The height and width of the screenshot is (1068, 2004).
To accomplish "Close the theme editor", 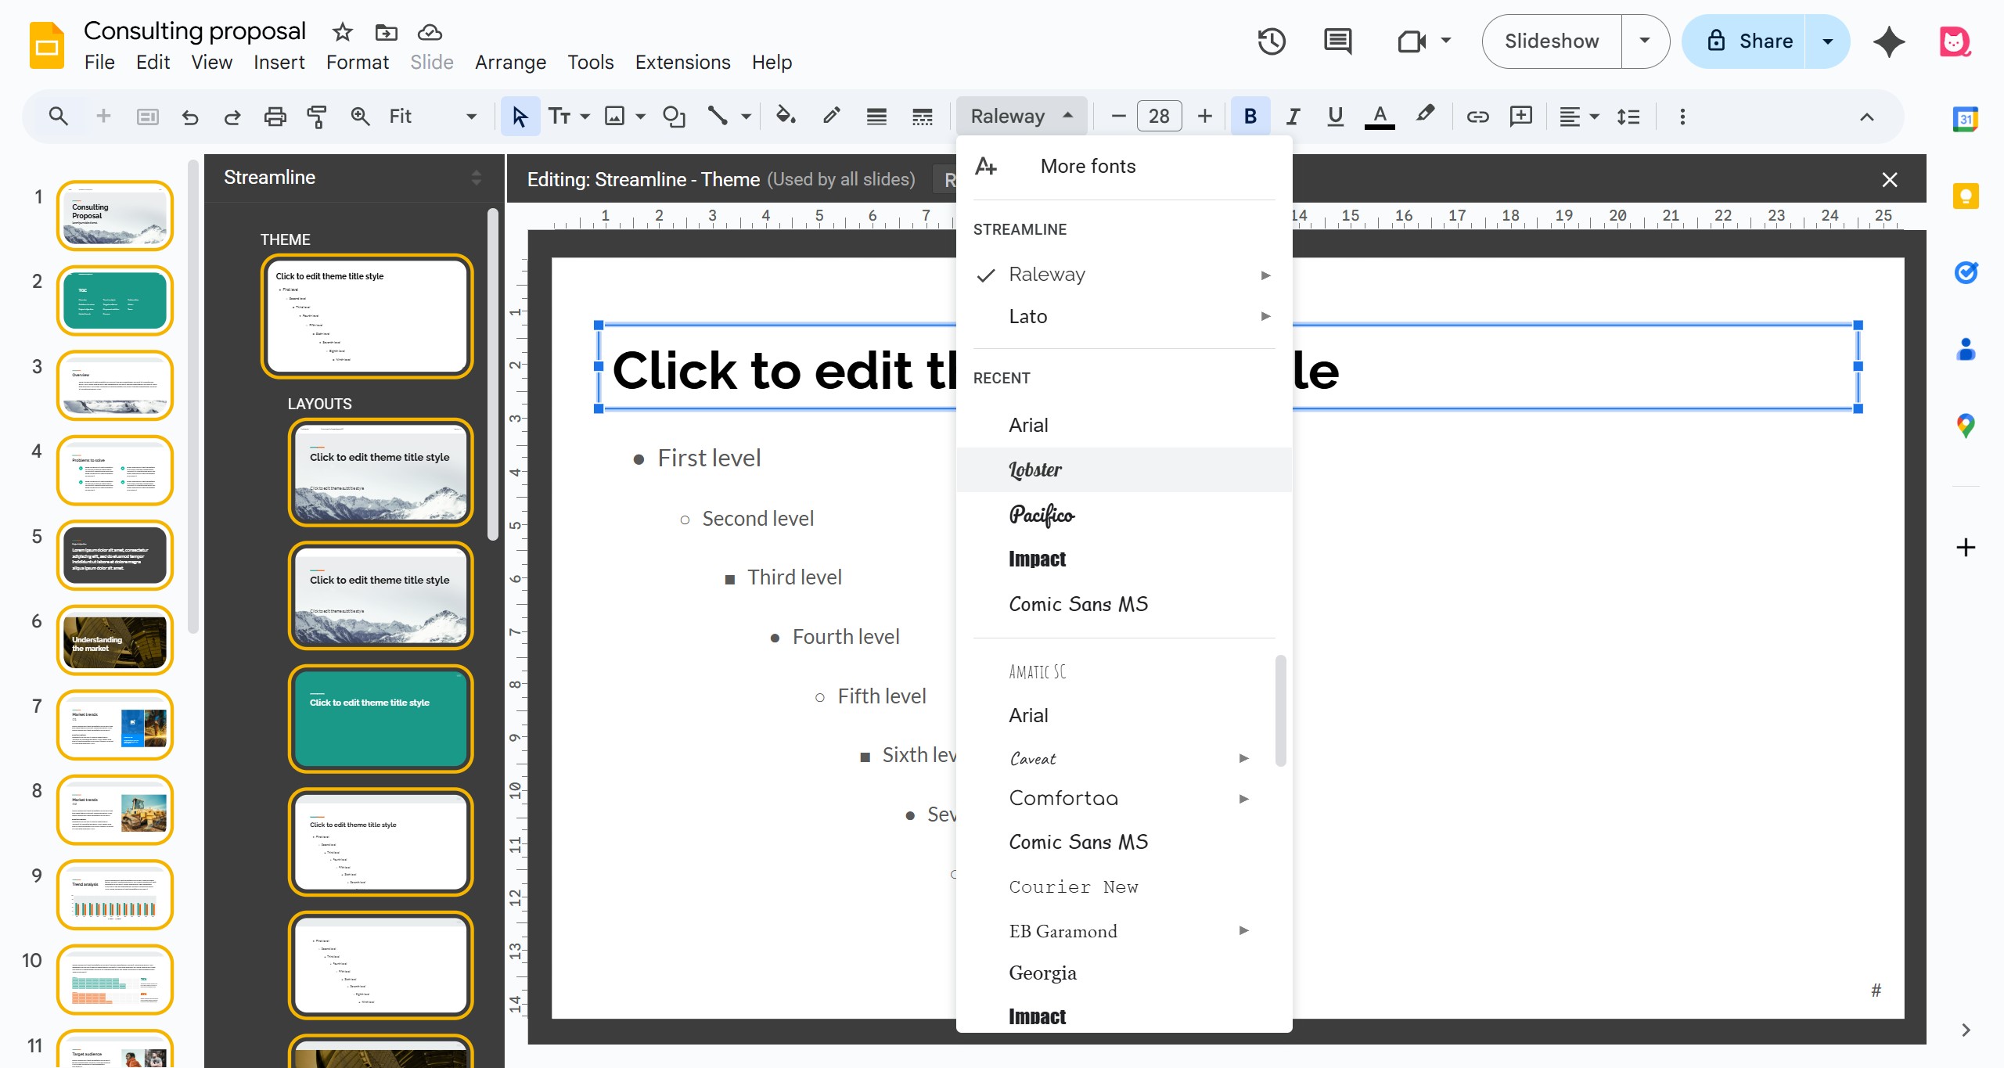I will tap(1889, 180).
